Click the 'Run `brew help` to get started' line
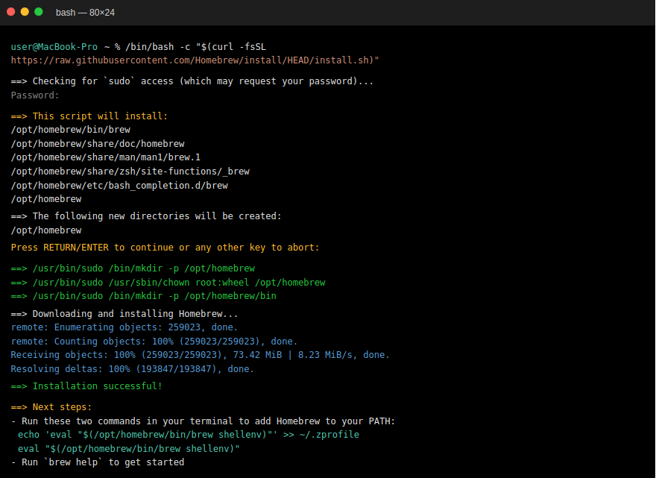Image resolution: width=659 pixels, height=478 pixels. coord(98,462)
